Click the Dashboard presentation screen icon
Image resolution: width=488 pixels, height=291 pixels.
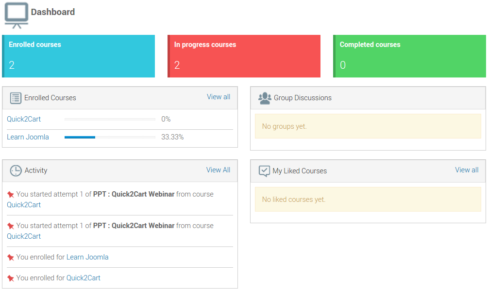[x=17, y=15]
